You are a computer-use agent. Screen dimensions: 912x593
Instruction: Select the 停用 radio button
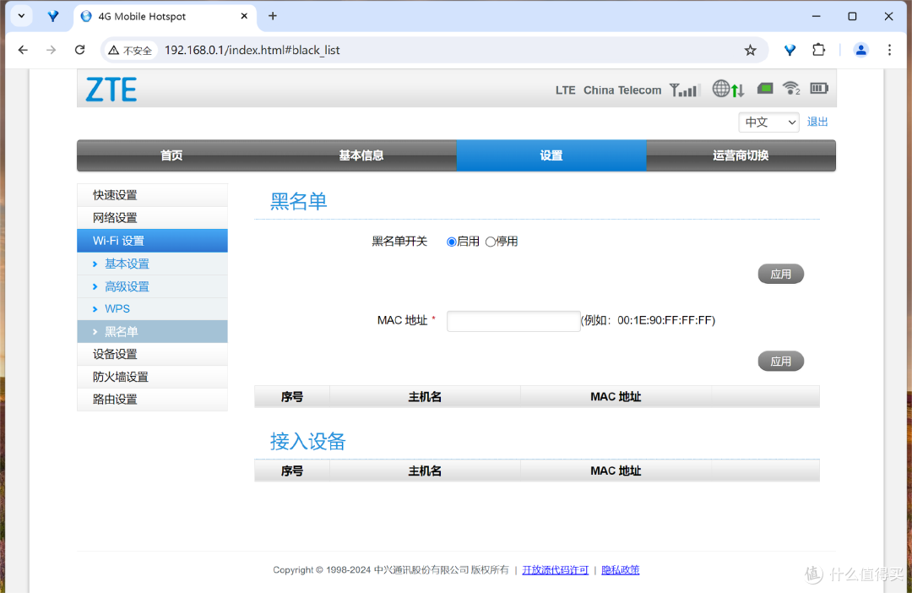tap(491, 242)
